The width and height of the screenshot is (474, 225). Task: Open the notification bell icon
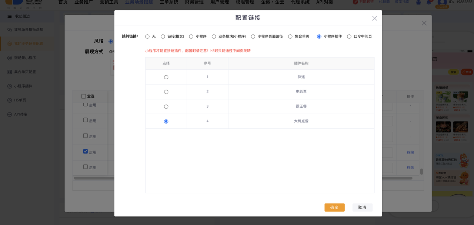[429, 2]
